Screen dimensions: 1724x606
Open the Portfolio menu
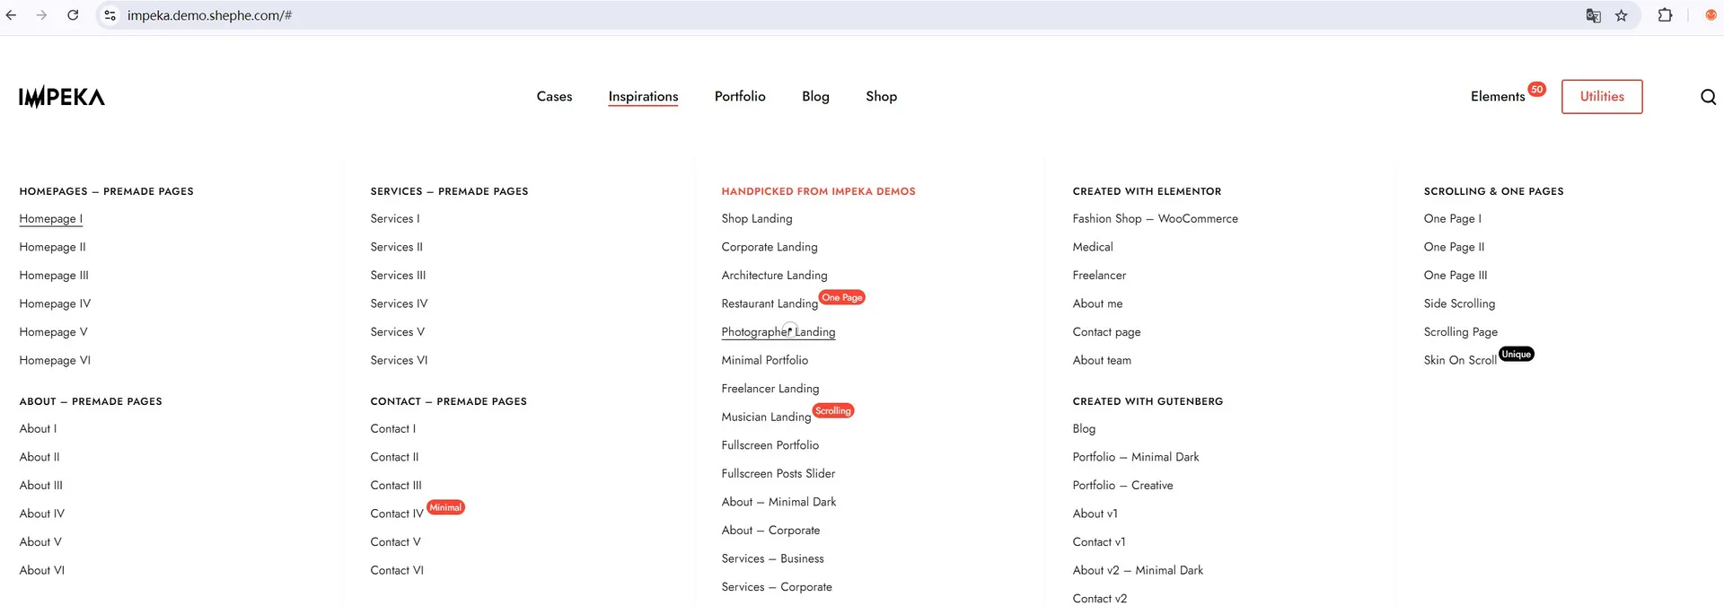point(740,96)
